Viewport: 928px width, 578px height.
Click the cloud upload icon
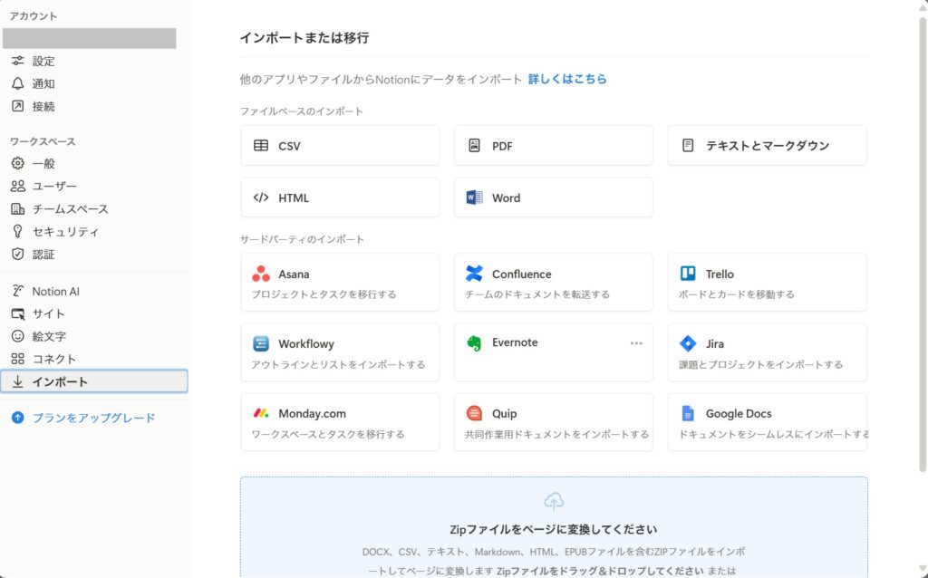[554, 502]
